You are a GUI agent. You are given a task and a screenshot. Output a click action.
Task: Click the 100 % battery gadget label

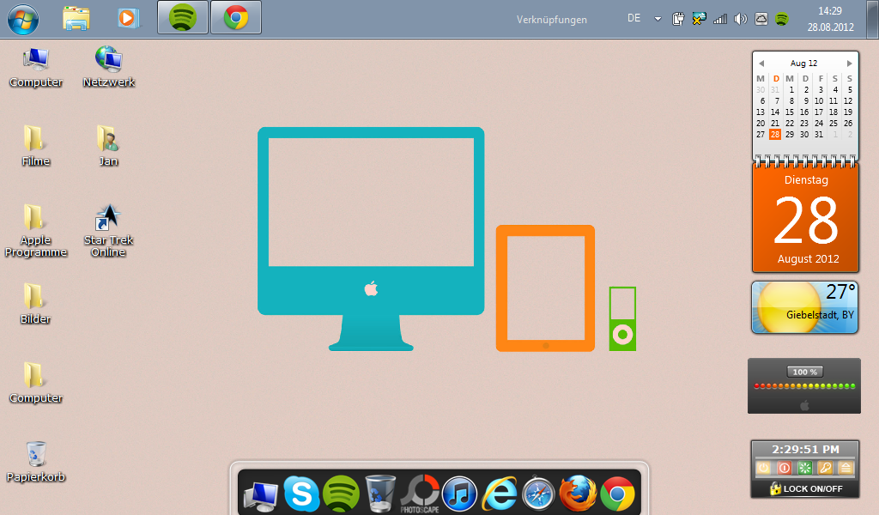tap(804, 373)
